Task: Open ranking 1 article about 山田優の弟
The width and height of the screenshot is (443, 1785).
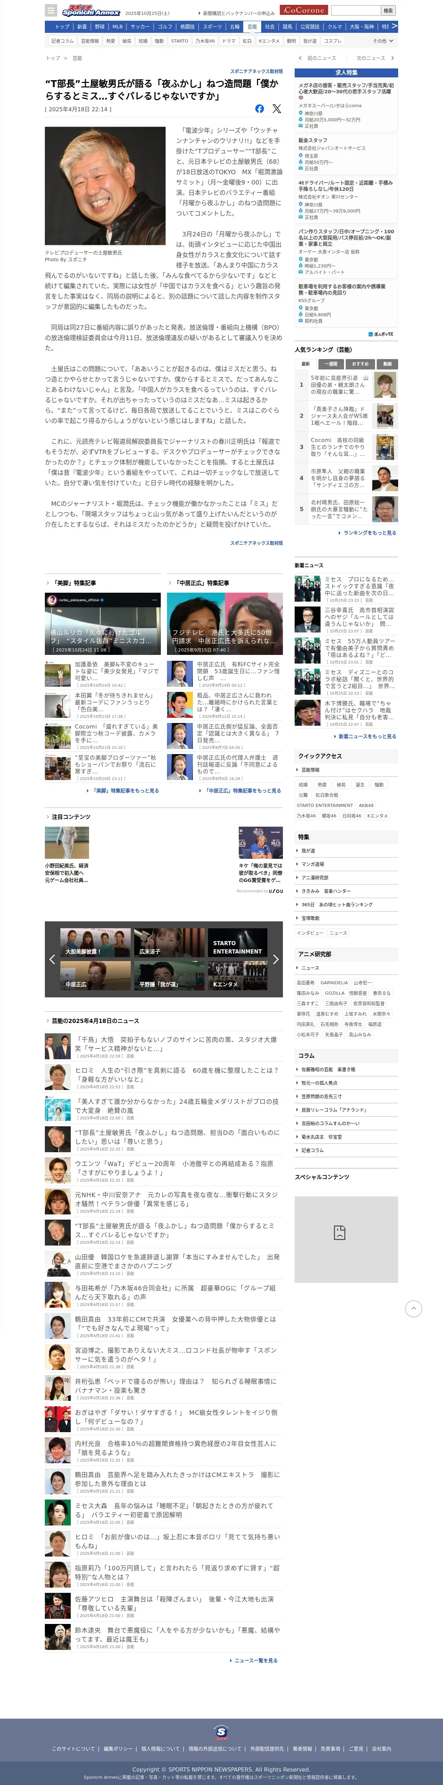Action: click(339, 385)
